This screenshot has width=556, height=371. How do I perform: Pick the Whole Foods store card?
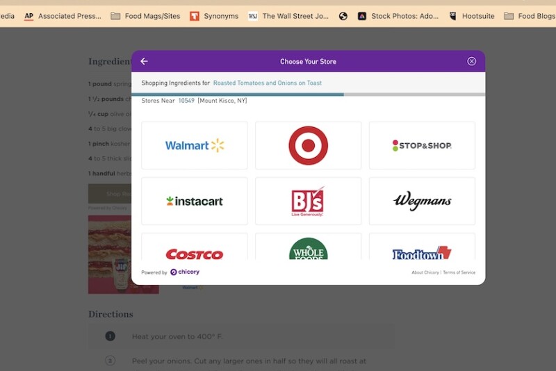pyautogui.click(x=308, y=247)
